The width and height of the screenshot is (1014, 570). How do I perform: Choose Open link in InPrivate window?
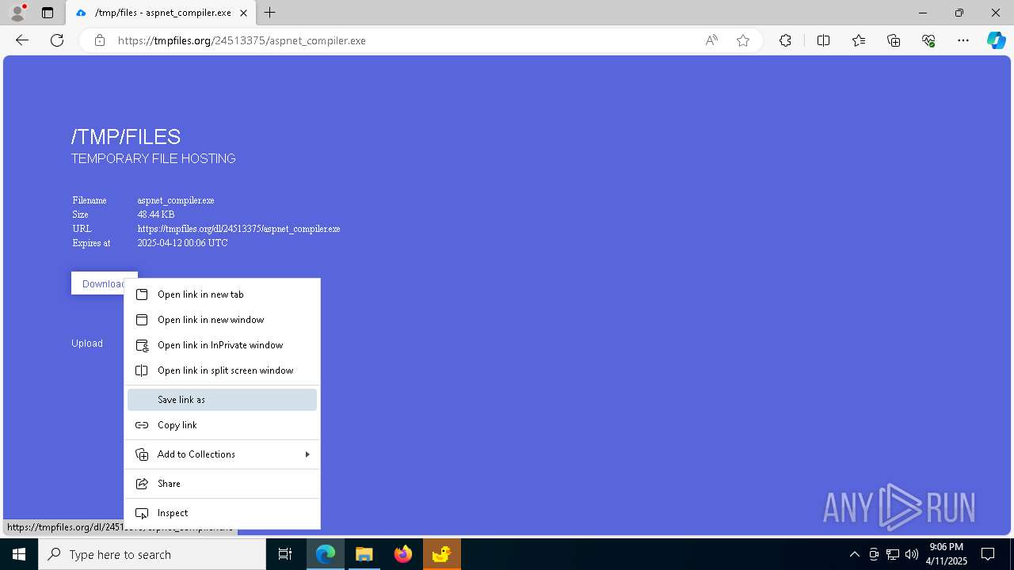point(222,345)
